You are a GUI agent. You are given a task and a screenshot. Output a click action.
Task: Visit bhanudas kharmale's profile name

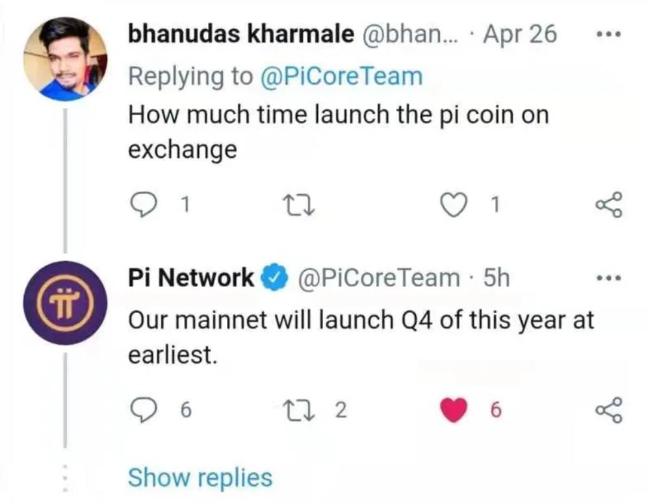(x=241, y=34)
